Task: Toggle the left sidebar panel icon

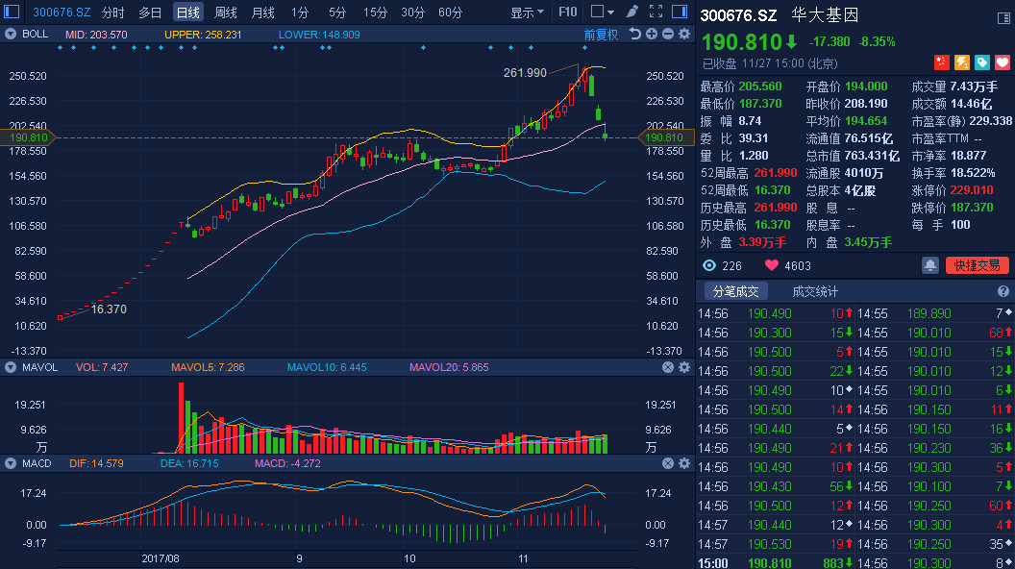Action: [x=12, y=12]
